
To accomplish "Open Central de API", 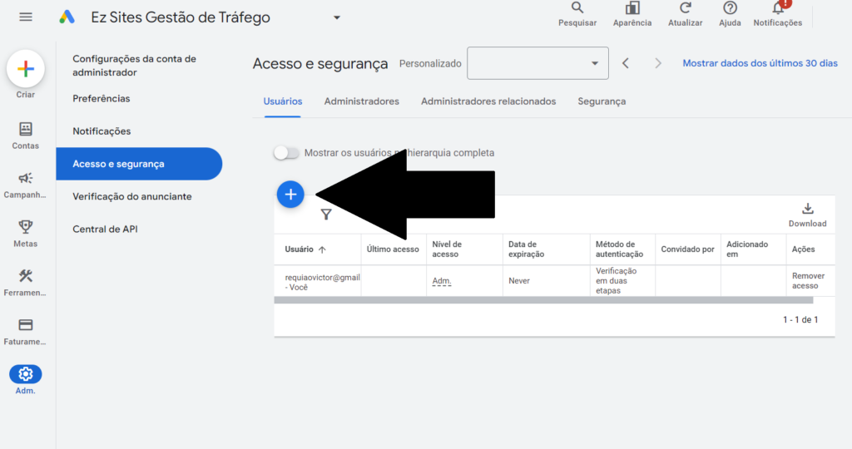I will tap(105, 229).
